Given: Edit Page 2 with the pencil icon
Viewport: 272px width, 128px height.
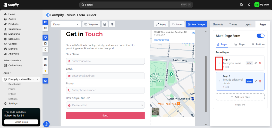Looking at the screenshot, I should tap(256, 81).
